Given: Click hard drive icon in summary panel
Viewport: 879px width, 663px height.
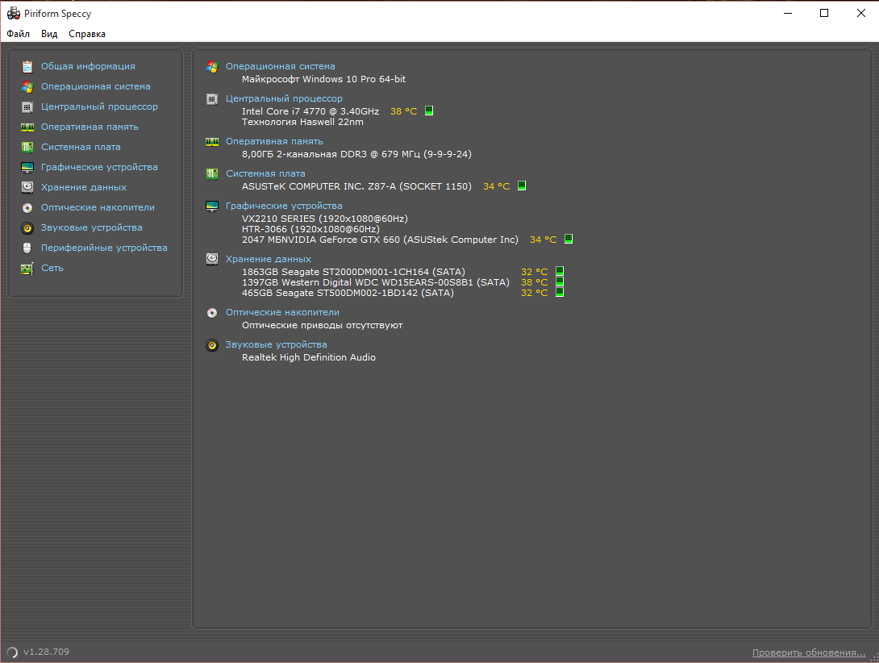Looking at the screenshot, I should (x=212, y=259).
